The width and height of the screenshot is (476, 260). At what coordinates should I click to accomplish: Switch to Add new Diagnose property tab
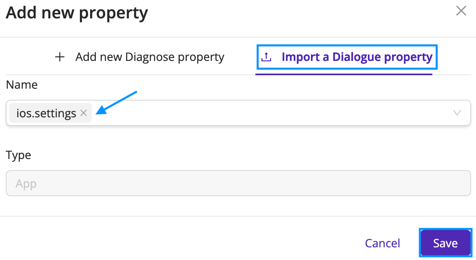click(140, 57)
